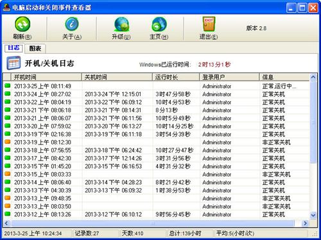The image size is (321, 240).
Task: Click the 信息 column header
Action: point(284,77)
